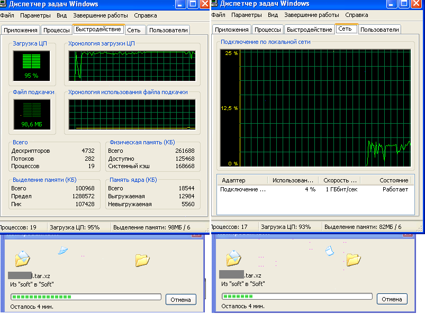Click destination folder icon in left dialog

click(x=142, y=260)
